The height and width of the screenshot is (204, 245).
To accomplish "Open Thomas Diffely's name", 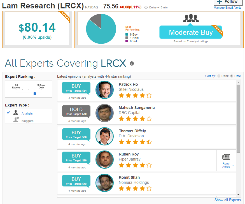I will coord(132,131).
